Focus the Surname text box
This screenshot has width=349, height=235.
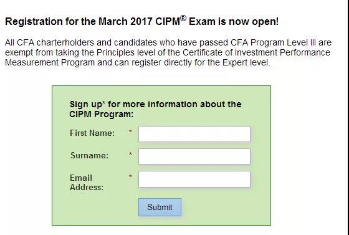pyautogui.click(x=194, y=156)
